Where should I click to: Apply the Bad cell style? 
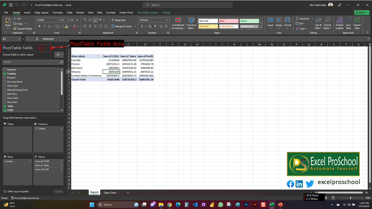point(228,21)
